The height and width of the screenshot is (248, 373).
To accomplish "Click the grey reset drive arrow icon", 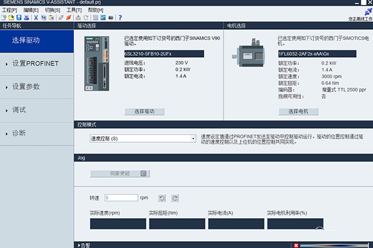I will coord(86,17).
